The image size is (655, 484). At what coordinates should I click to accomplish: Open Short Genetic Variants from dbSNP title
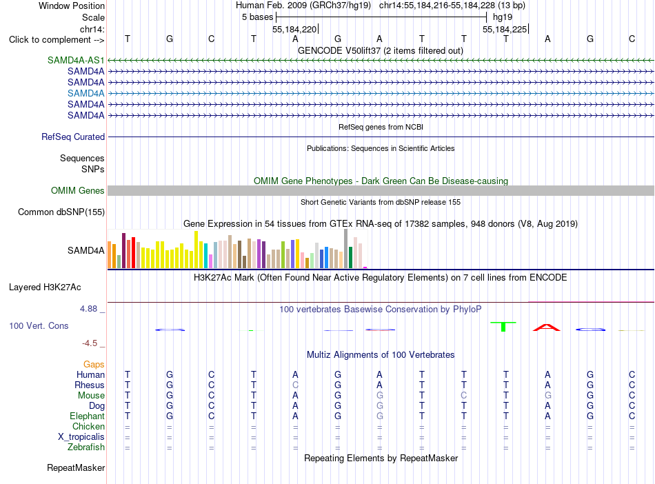(x=381, y=202)
